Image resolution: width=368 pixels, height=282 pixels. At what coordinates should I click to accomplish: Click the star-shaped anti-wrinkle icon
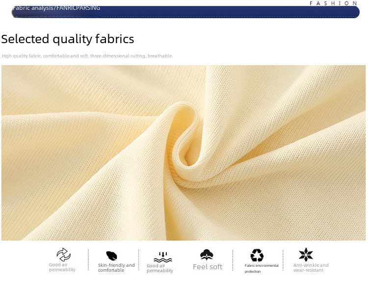tap(306, 255)
